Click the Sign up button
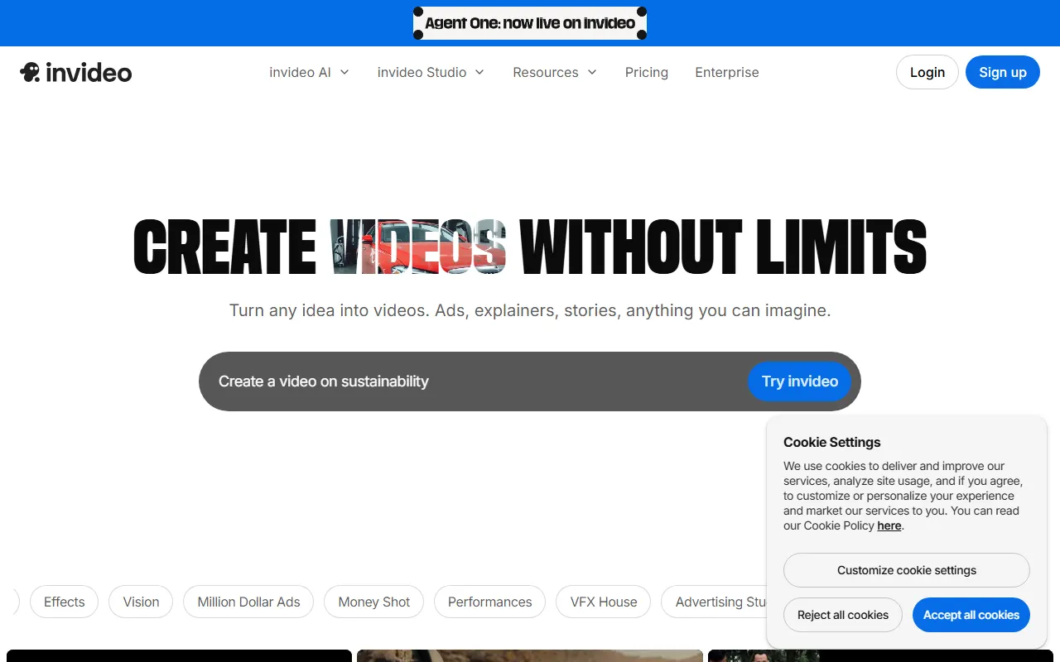This screenshot has height=662, width=1060. (1003, 72)
